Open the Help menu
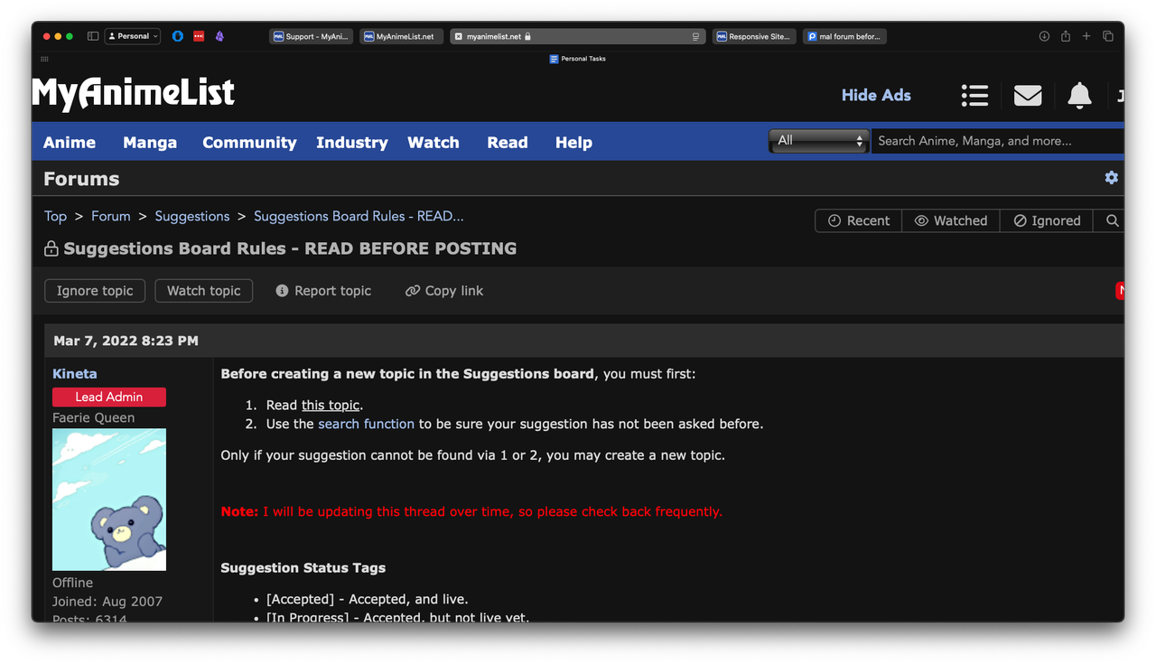 (573, 143)
